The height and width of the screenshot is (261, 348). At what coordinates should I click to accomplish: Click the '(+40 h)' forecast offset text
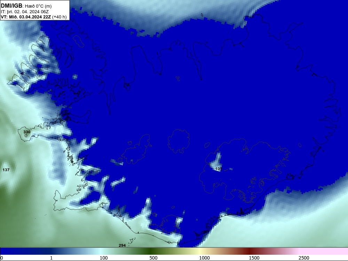59,17
